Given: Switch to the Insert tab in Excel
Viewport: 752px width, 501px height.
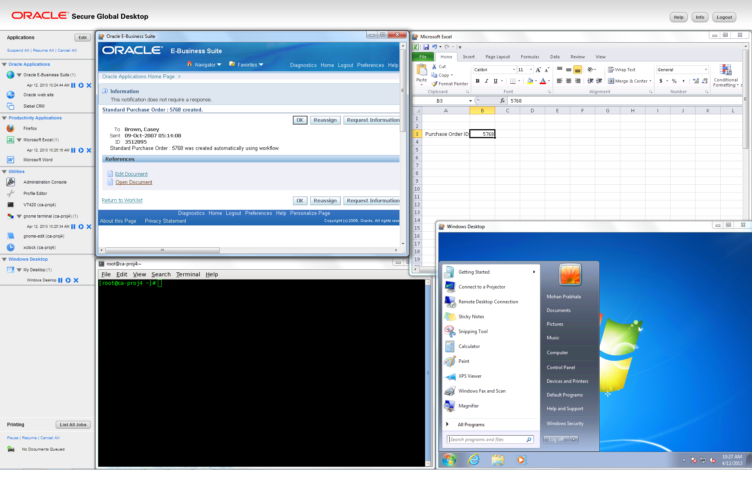Looking at the screenshot, I should [468, 57].
